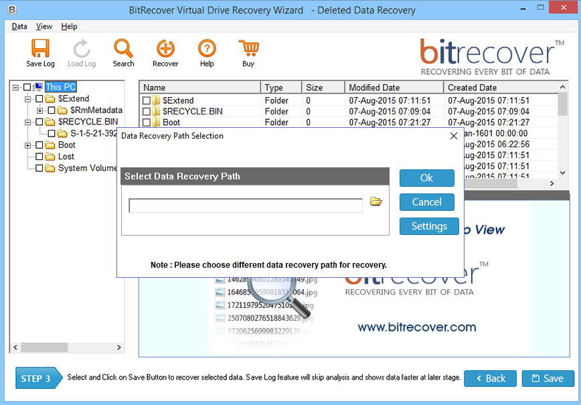The image size is (581, 405).
Task: Click the tree panel scroll left arrow
Action: click(x=15, y=347)
